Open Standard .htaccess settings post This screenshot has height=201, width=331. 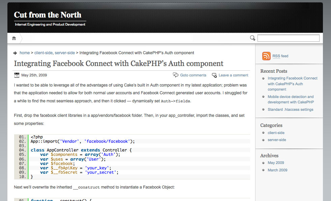(290, 109)
